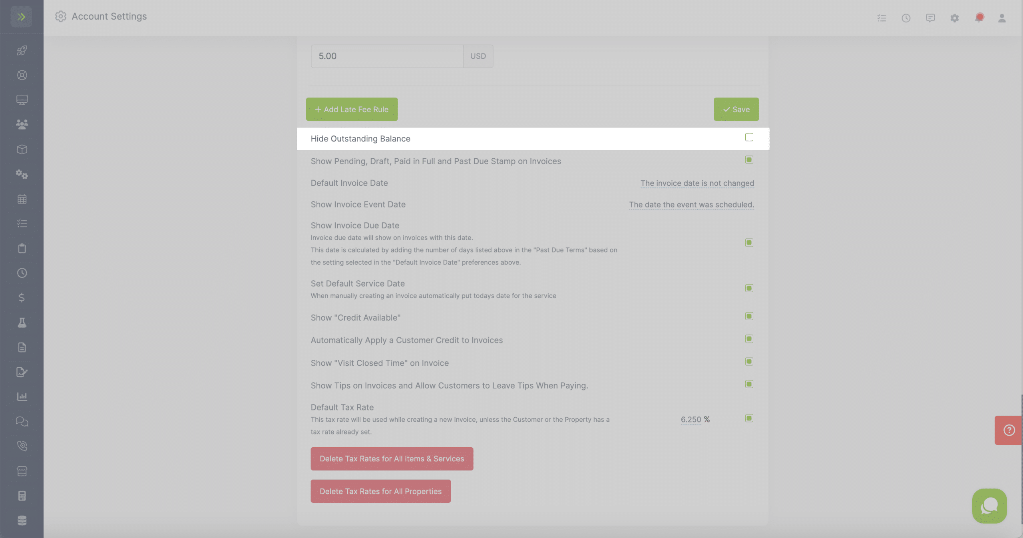This screenshot has height=538, width=1023.
Task: Click the Account Settings gear icon in header
Action: 61,16
